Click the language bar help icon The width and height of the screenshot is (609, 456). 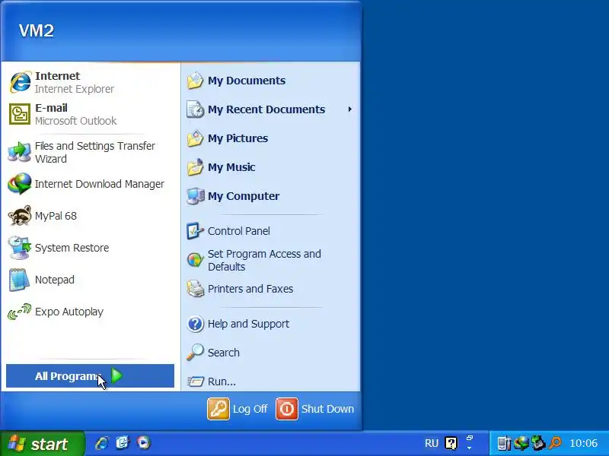(451, 443)
